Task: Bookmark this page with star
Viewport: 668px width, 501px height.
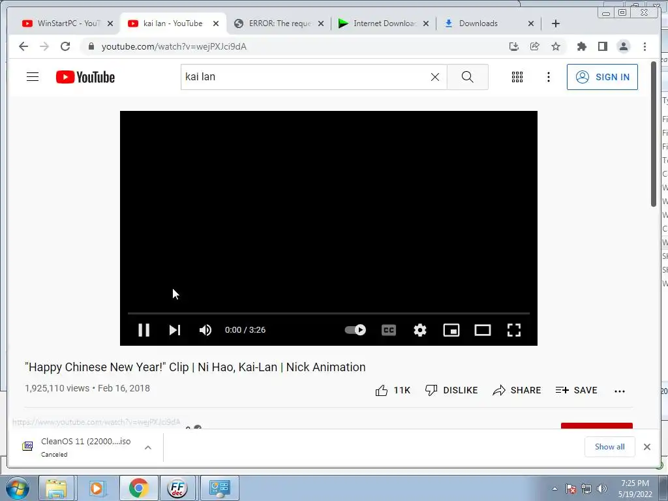Action: pyautogui.click(x=556, y=46)
